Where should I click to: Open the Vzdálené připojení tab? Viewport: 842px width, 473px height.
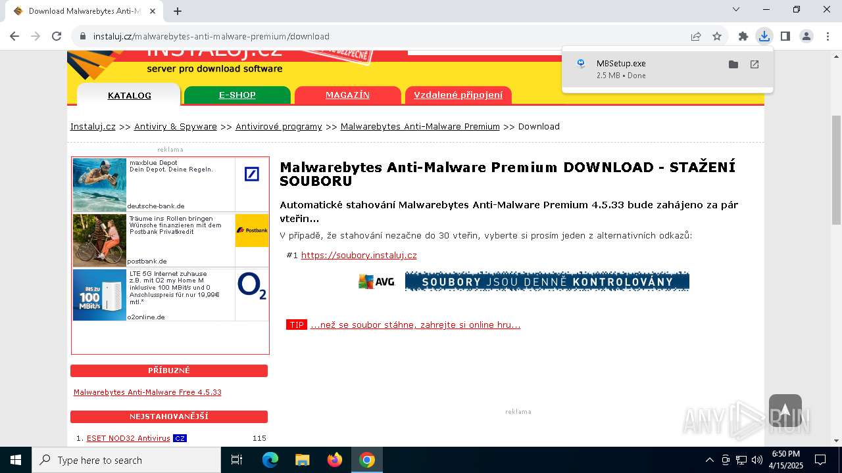(x=458, y=95)
